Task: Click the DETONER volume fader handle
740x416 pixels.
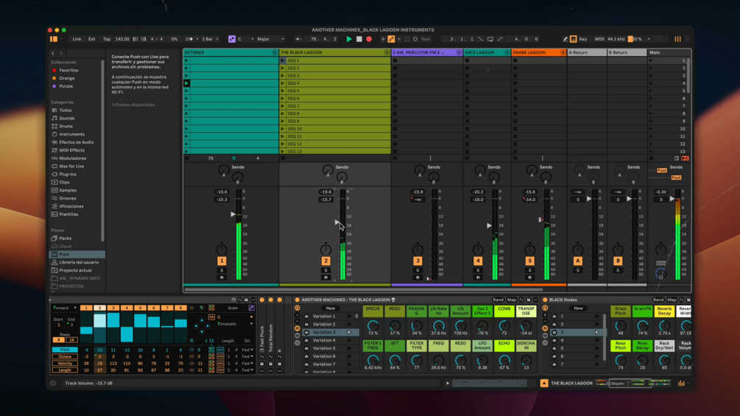Action: coord(233,214)
